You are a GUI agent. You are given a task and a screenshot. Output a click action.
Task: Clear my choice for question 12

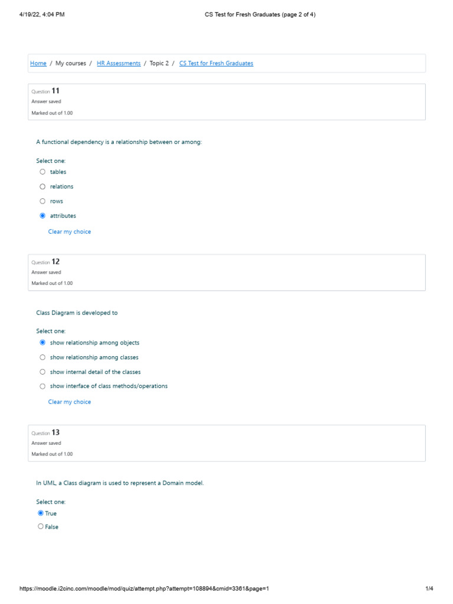point(70,402)
